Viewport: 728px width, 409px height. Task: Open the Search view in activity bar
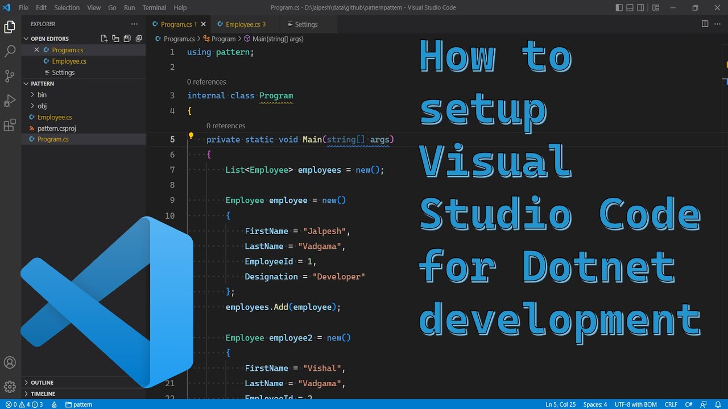[x=10, y=52]
